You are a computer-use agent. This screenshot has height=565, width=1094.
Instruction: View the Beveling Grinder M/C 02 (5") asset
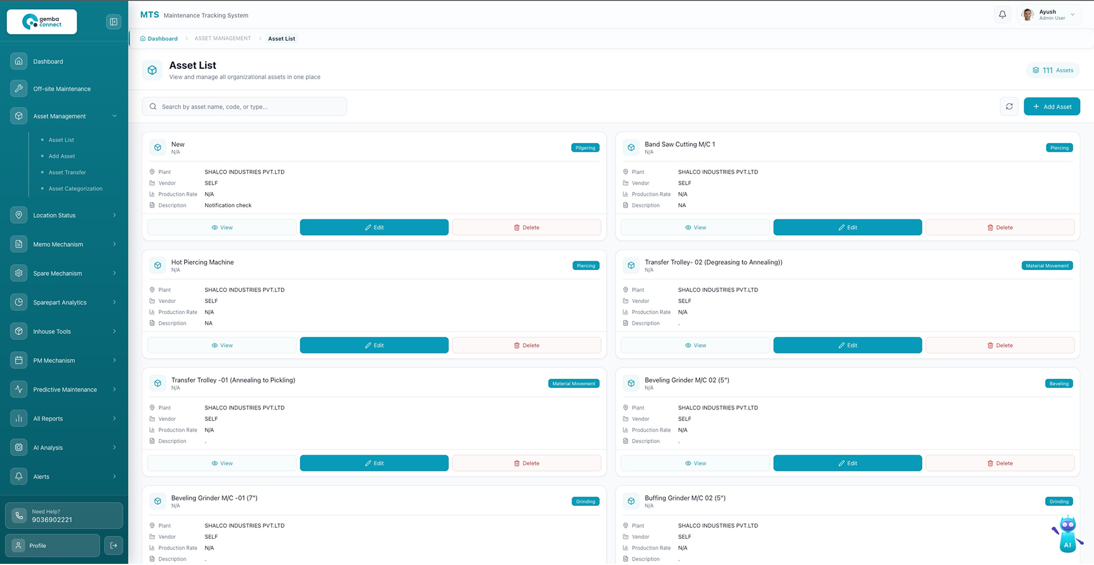(x=695, y=463)
